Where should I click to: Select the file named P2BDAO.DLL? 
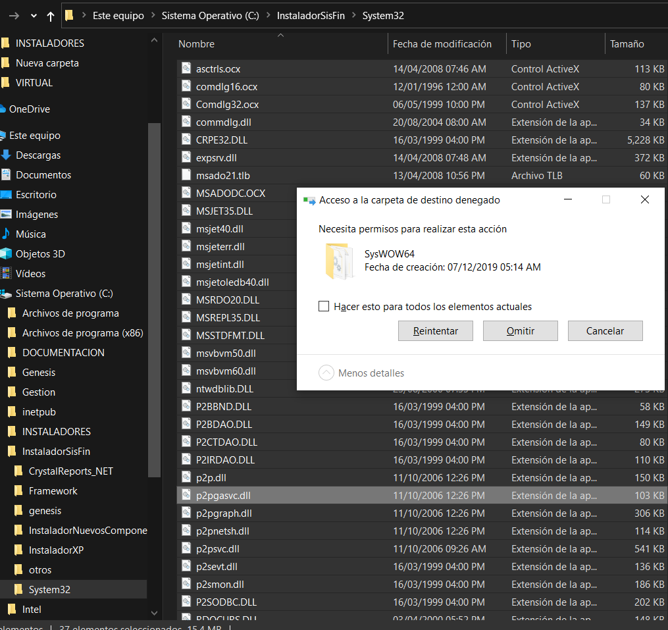(224, 424)
